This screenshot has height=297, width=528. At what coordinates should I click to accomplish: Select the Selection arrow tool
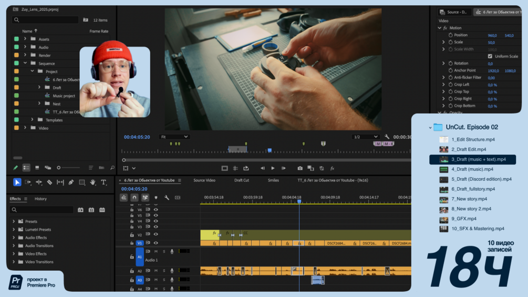click(x=17, y=182)
